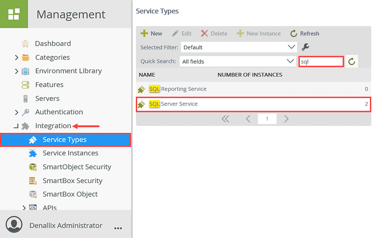Click the Features toggle icon
Viewport: 376px width, 238px height.
(x=25, y=85)
